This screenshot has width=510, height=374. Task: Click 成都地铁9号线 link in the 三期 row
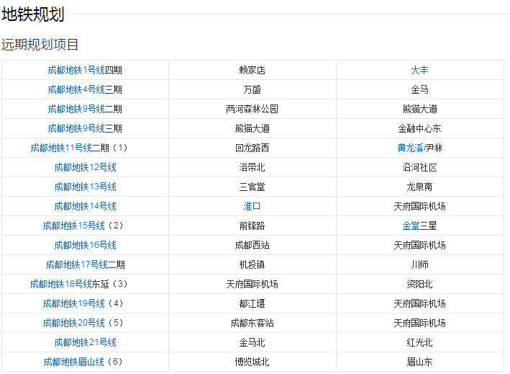coord(76,129)
